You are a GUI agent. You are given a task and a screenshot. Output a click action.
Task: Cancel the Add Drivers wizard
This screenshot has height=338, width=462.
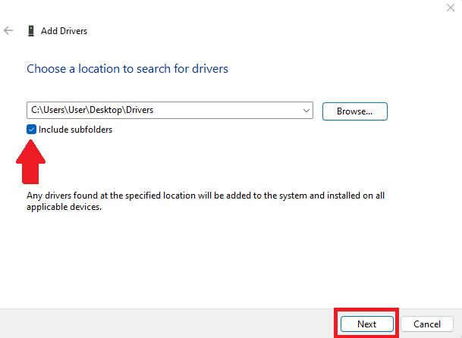click(x=427, y=324)
